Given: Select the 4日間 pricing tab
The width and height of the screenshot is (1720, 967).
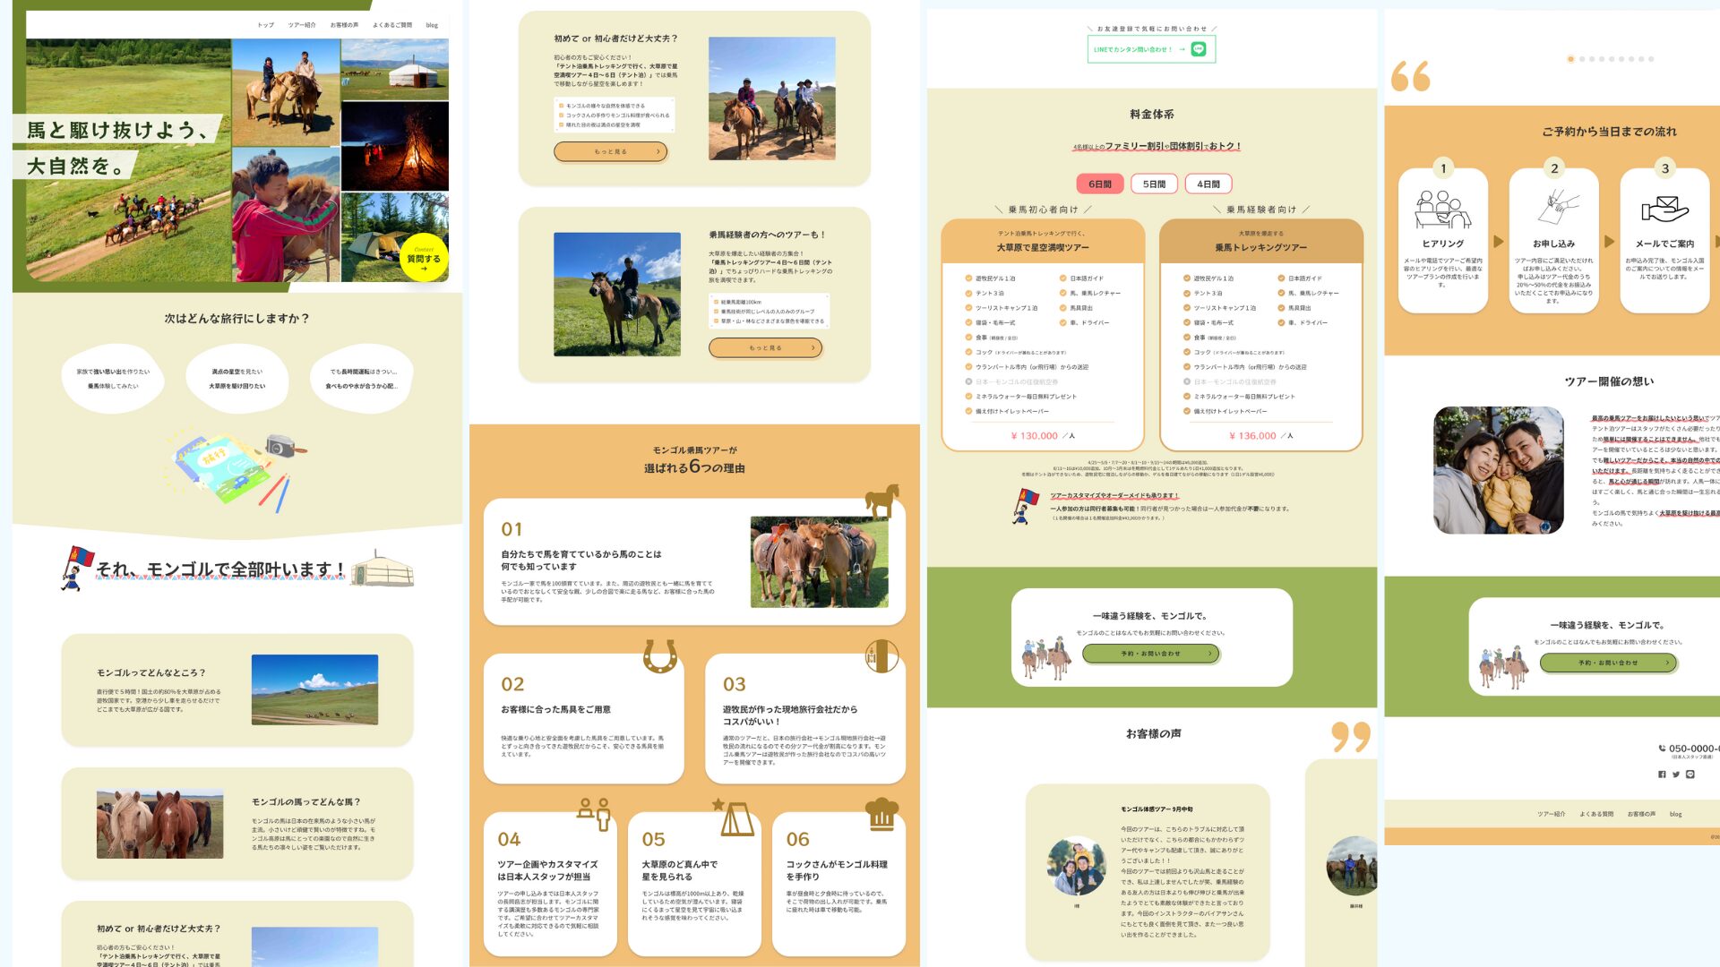Looking at the screenshot, I should click(1208, 184).
